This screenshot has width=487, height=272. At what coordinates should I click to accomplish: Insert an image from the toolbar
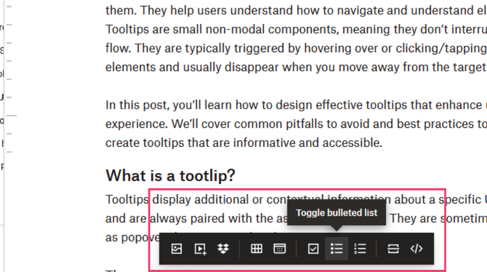click(x=176, y=249)
